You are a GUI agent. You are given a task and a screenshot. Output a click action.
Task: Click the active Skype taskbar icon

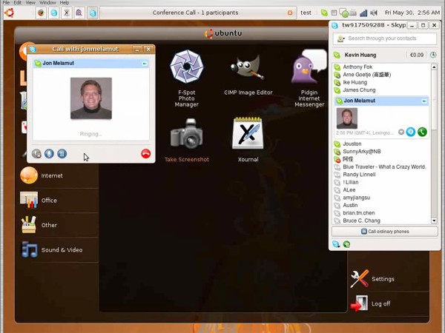click(x=93, y=13)
